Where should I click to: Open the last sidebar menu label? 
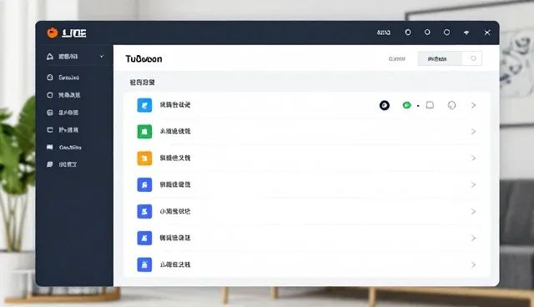tap(68, 164)
